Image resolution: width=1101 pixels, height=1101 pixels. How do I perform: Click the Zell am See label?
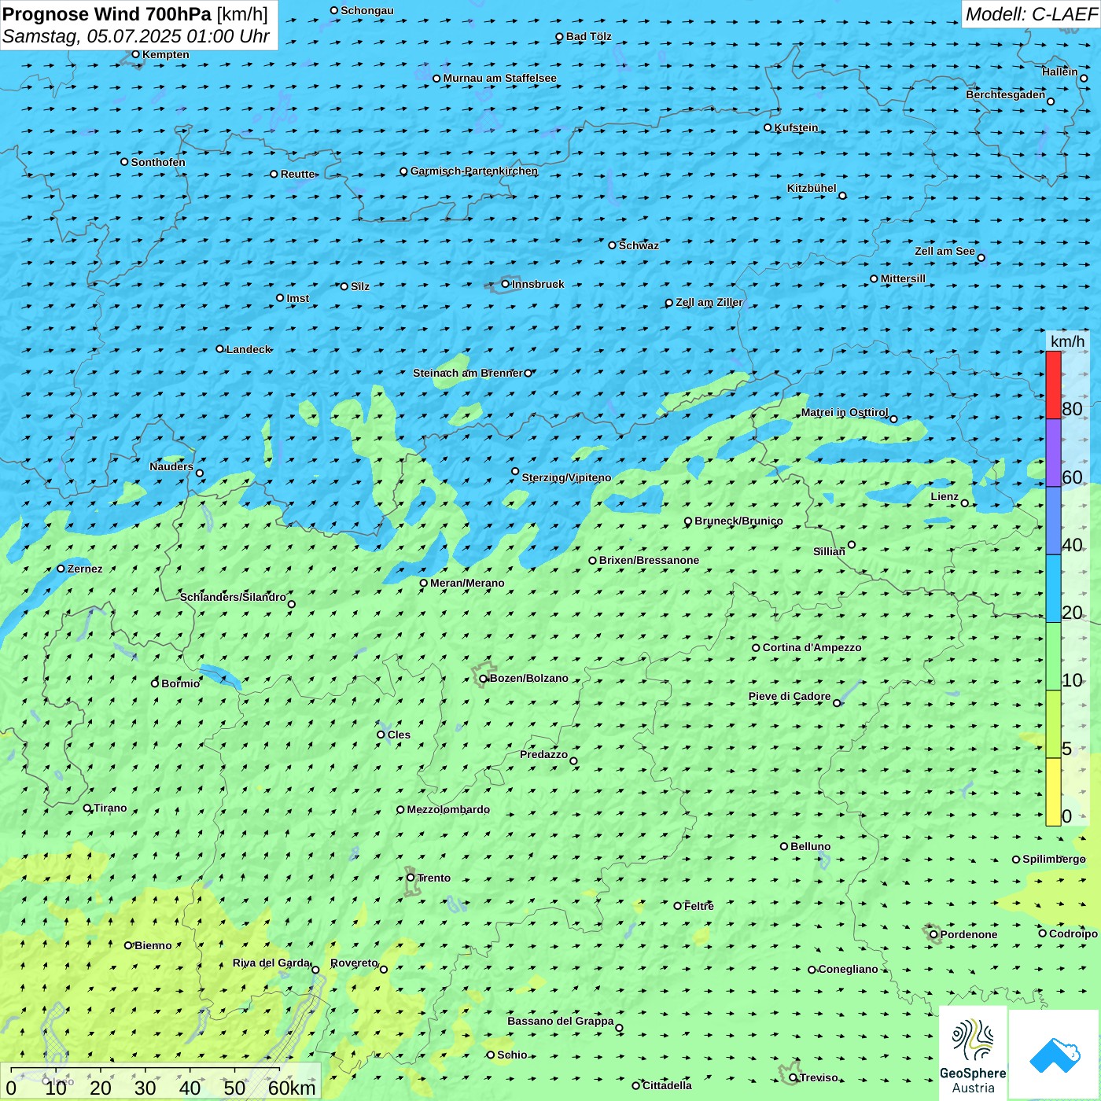click(x=945, y=251)
